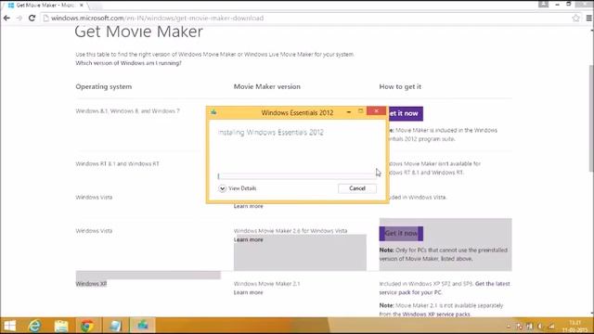Open 'Learn more' under Movie Maker 2.6

[248, 239]
